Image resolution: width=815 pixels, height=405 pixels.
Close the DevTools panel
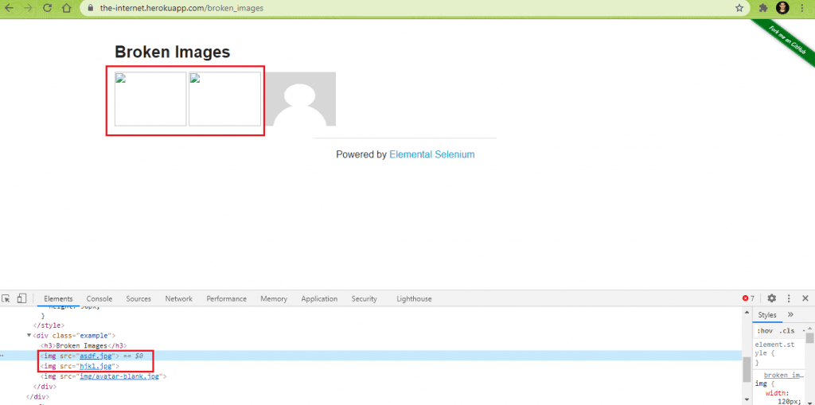click(805, 298)
